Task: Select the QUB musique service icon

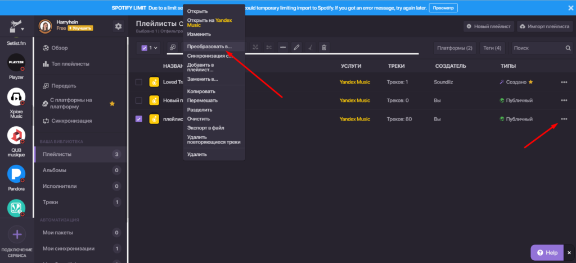Action: pos(16,135)
